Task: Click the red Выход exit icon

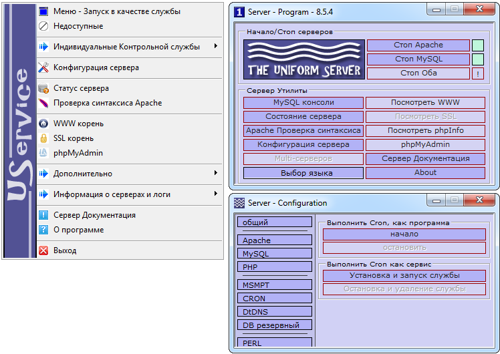Action: click(x=43, y=250)
